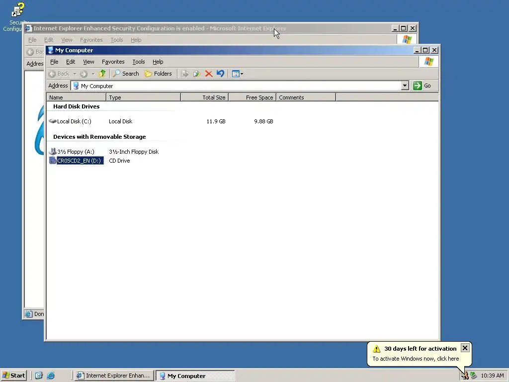Open the Edit menu in My Computer
The height and width of the screenshot is (382, 509).
tap(71, 62)
